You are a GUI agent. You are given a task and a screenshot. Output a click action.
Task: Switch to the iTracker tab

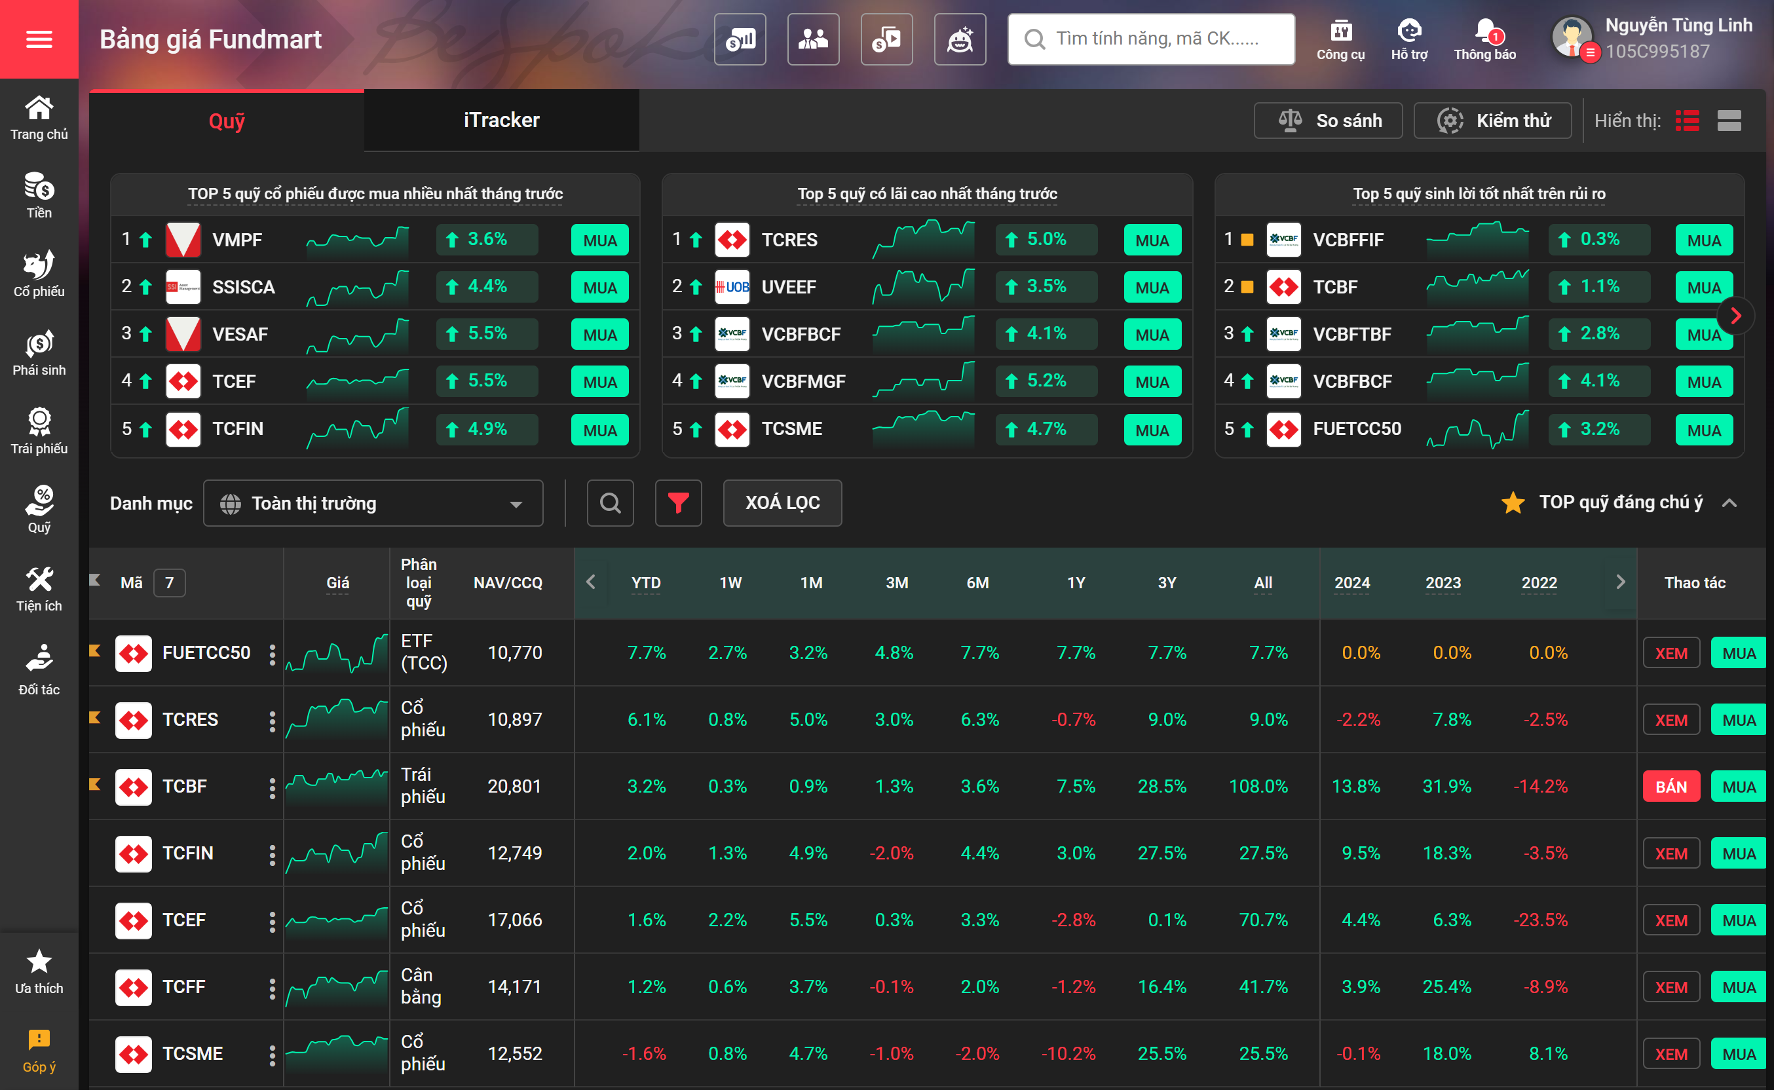click(502, 121)
